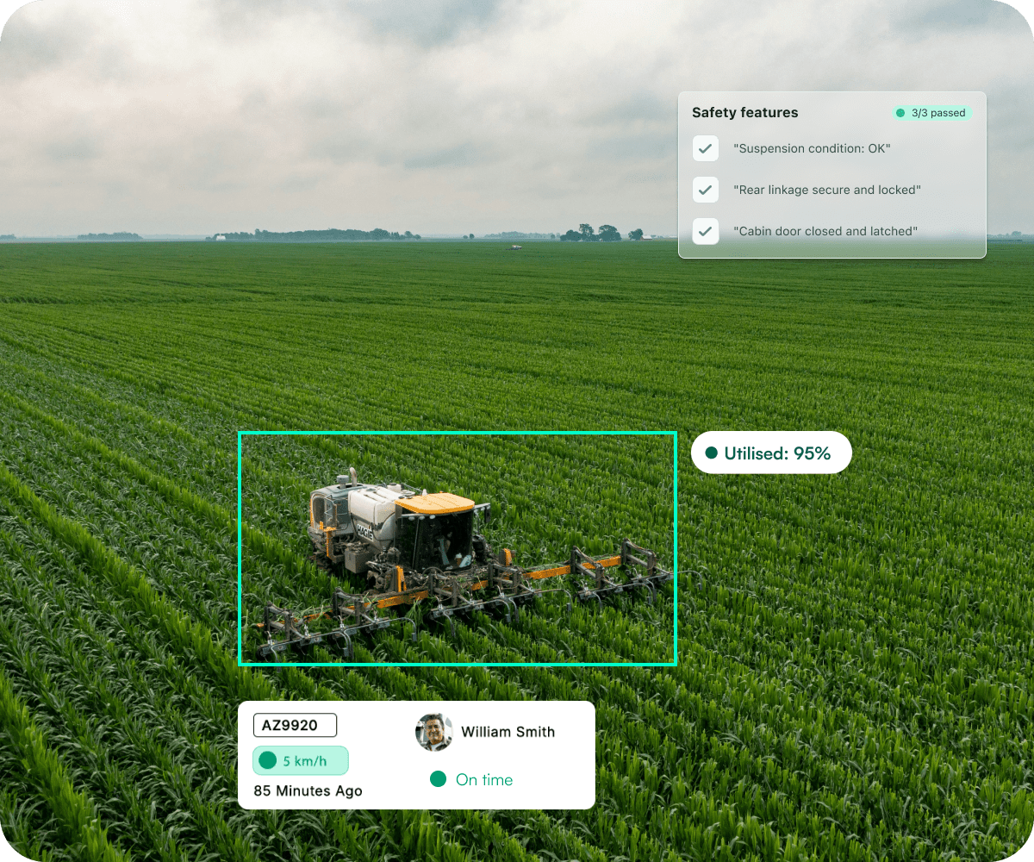The image size is (1034, 862).
Task: Click the green speed progress pill
Action: tap(300, 760)
